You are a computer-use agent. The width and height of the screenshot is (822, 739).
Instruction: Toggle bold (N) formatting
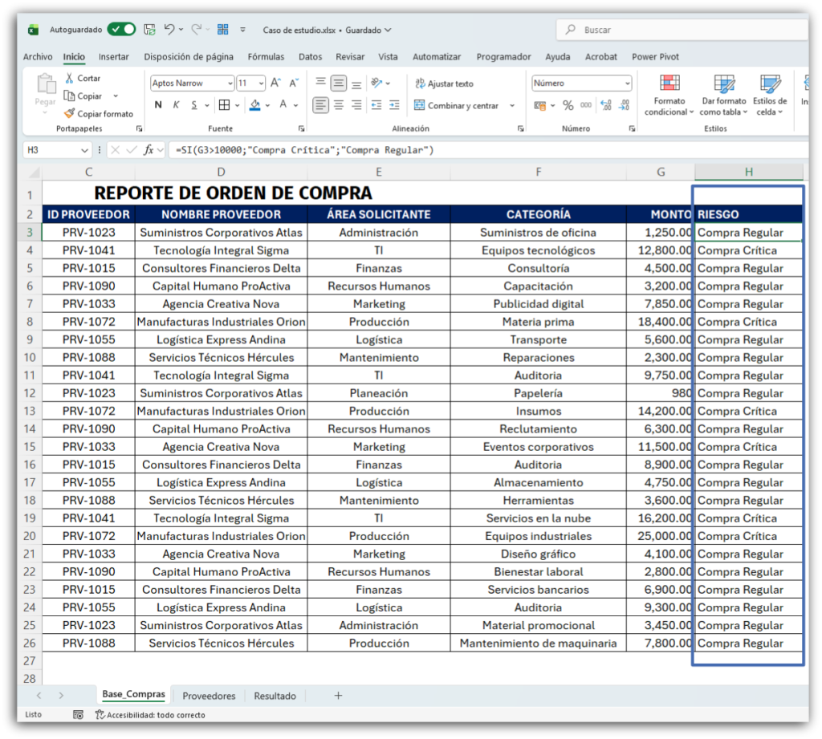tap(158, 105)
